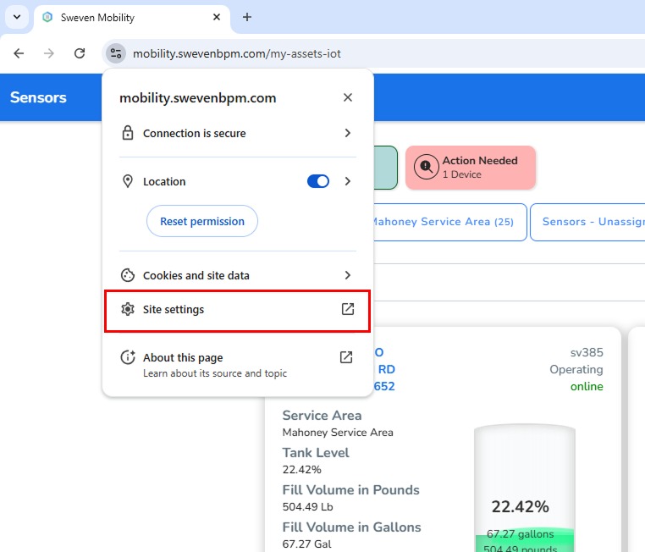
Task: Click the teal status card edge
Action: click(386, 168)
